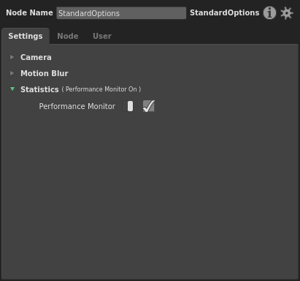Image resolution: width=300 pixels, height=281 pixels.
Task: Open the gear settings menu icon
Action: tap(287, 13)
